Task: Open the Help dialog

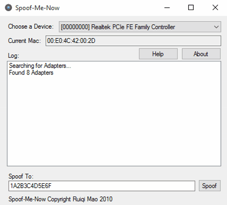Action: click(158, 54)
